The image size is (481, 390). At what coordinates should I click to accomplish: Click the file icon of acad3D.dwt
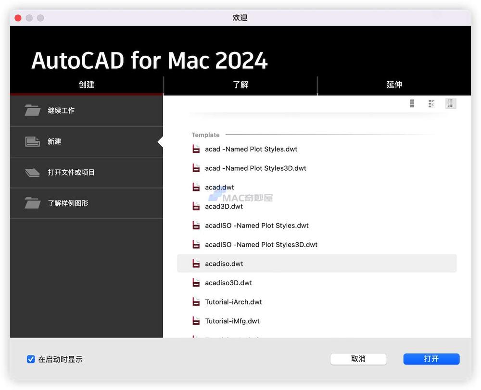tap(196, 206)
